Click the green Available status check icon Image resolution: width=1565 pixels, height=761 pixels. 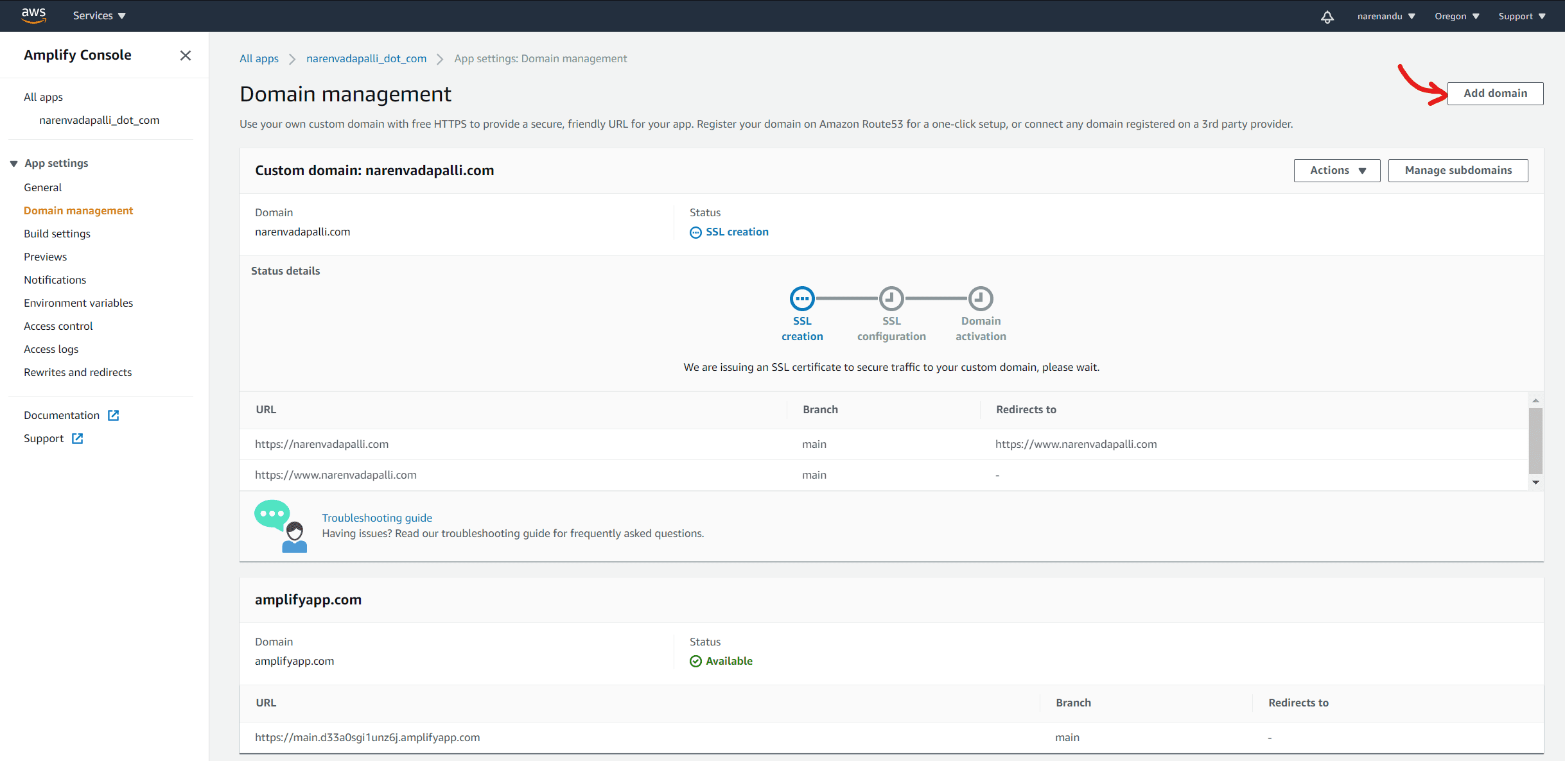coord(695,661)
